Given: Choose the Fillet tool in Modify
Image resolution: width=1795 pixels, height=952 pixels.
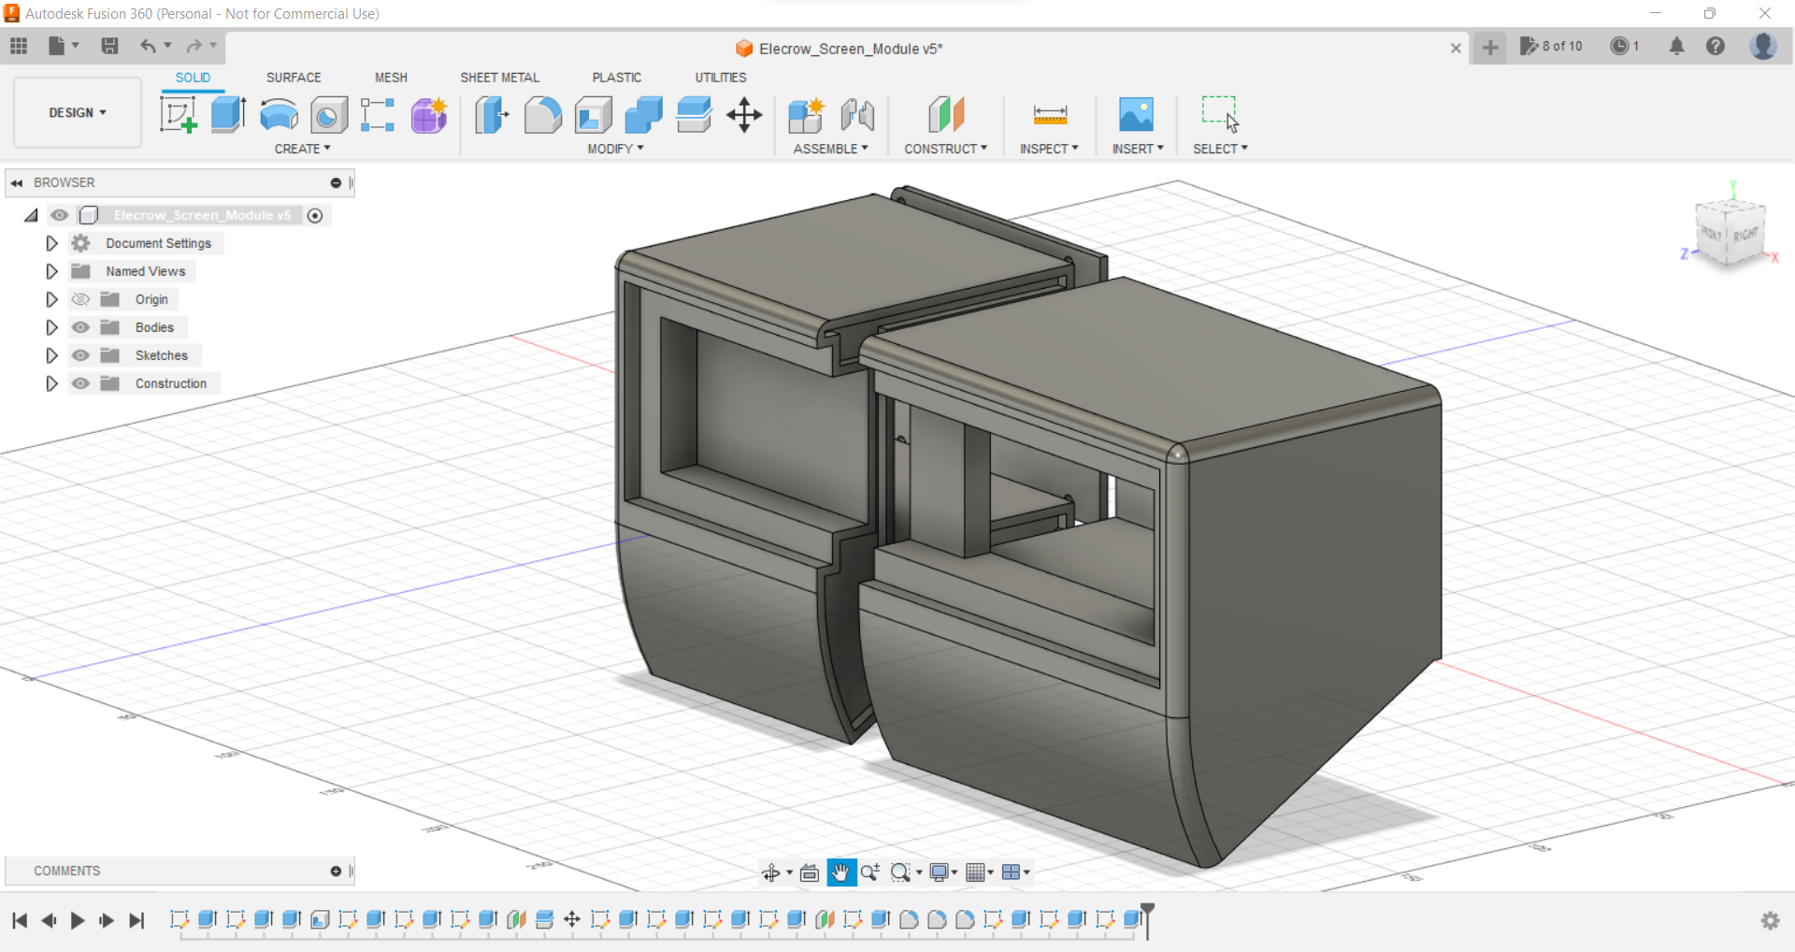Looking at the screenshot, I should click(542, 115).
